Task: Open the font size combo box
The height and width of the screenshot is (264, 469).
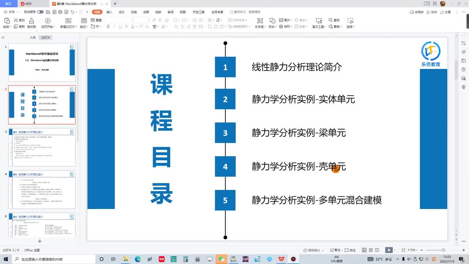Action: point(142,20)
